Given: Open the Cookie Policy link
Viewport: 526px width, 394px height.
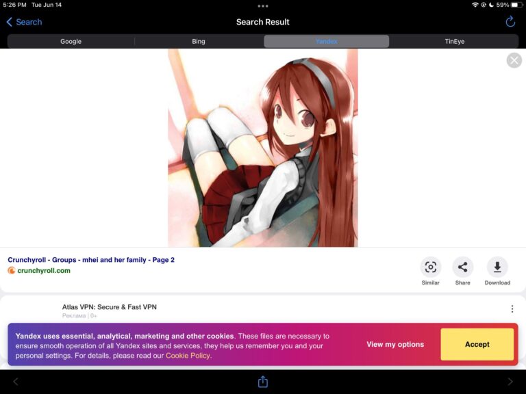Looking at the screenshot, I should click(188, 356).
